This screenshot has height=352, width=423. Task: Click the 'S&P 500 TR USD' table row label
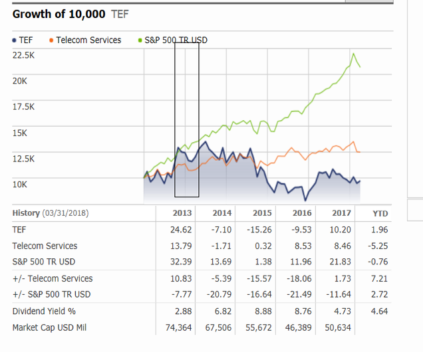44,262
